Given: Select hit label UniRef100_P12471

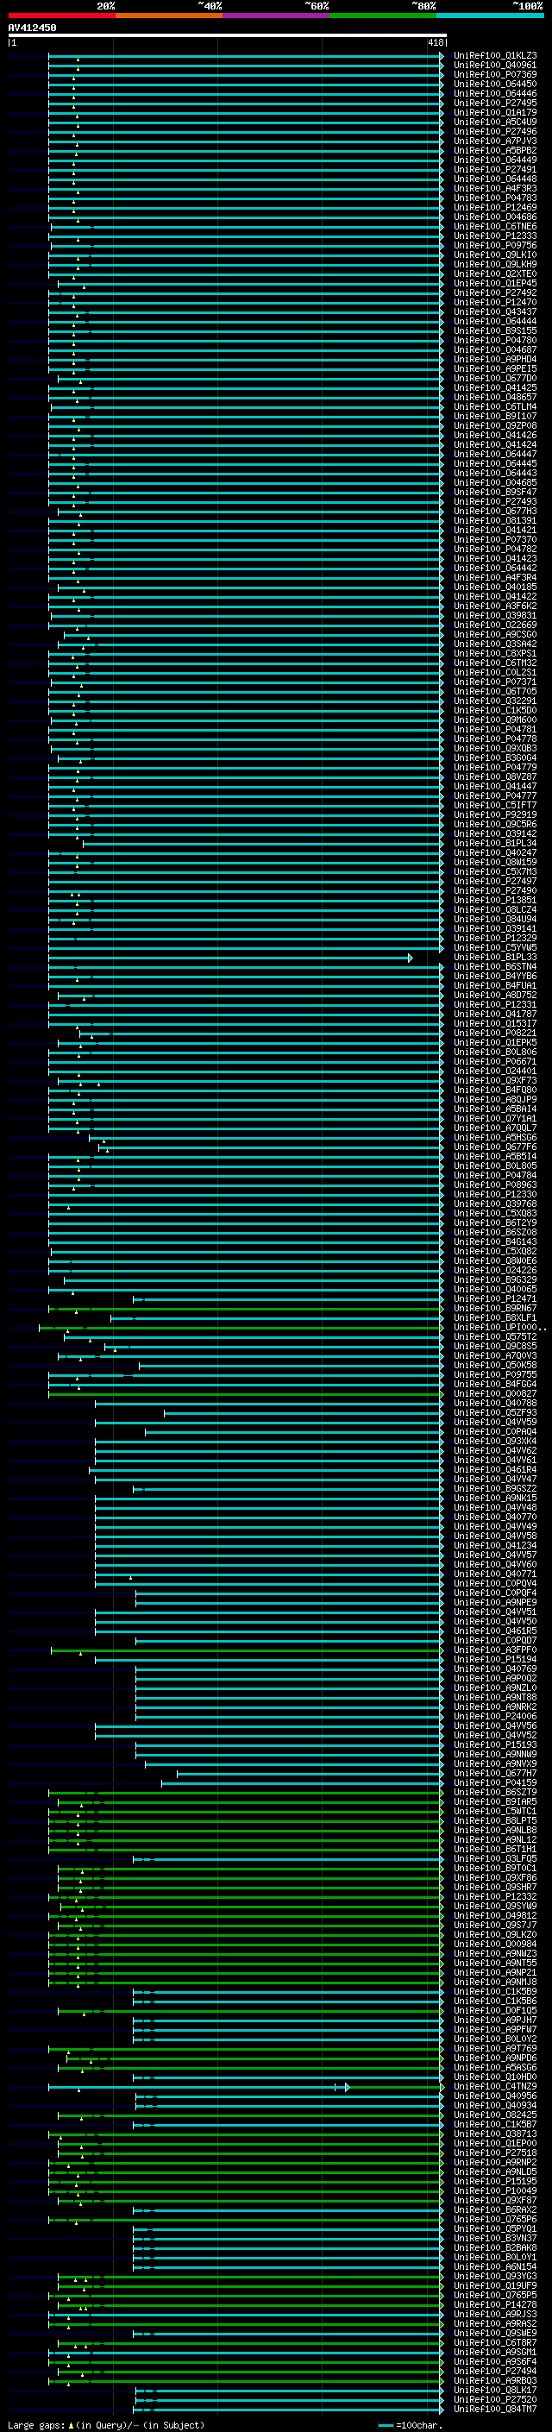Looking at the screenshot, I should click(x=495, y=1299).
